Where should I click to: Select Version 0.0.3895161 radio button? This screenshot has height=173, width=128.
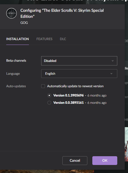[49, 103]
